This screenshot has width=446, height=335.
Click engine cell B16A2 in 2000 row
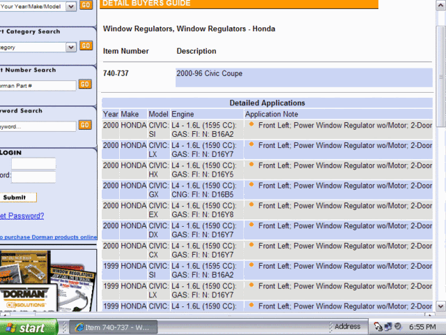pyautogui.click(x=207, y=130)
